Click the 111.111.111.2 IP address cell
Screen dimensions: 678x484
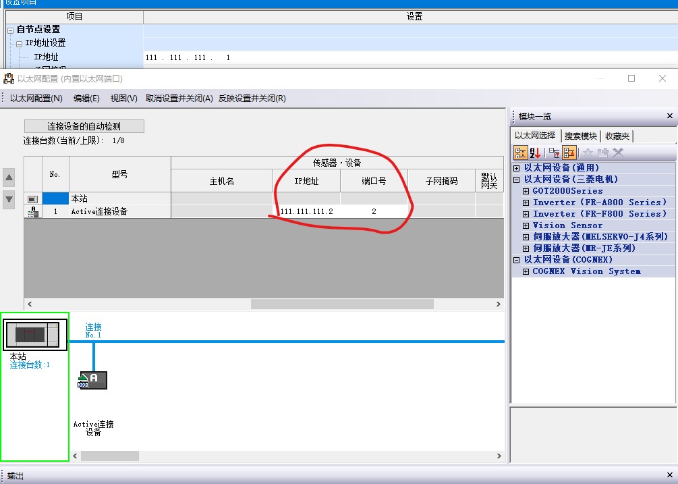coord(306,211)
